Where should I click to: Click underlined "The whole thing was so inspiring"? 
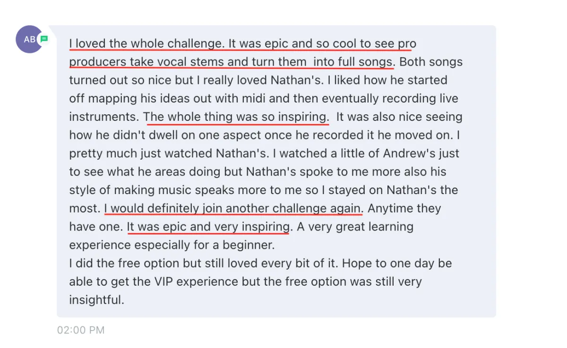pos(236,117)
